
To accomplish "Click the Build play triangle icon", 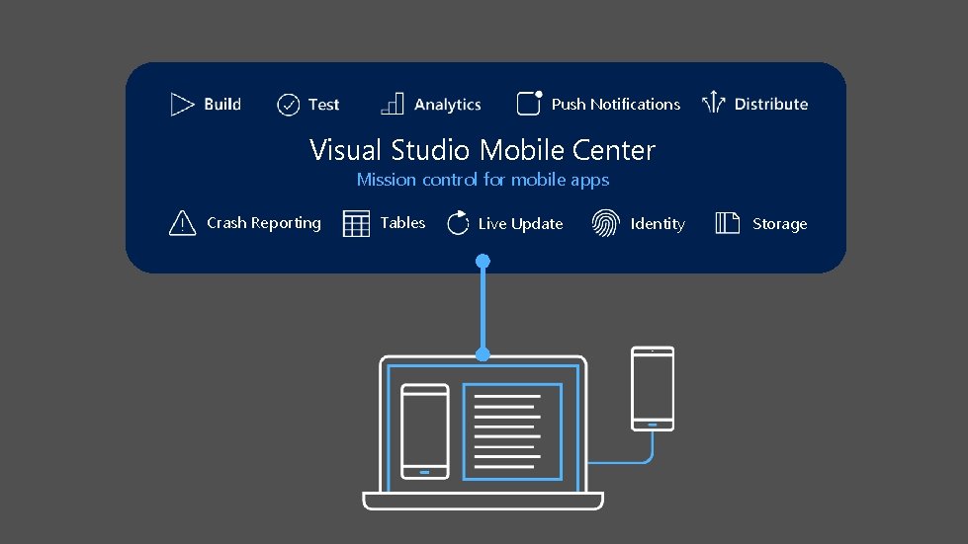I will 182,104.
